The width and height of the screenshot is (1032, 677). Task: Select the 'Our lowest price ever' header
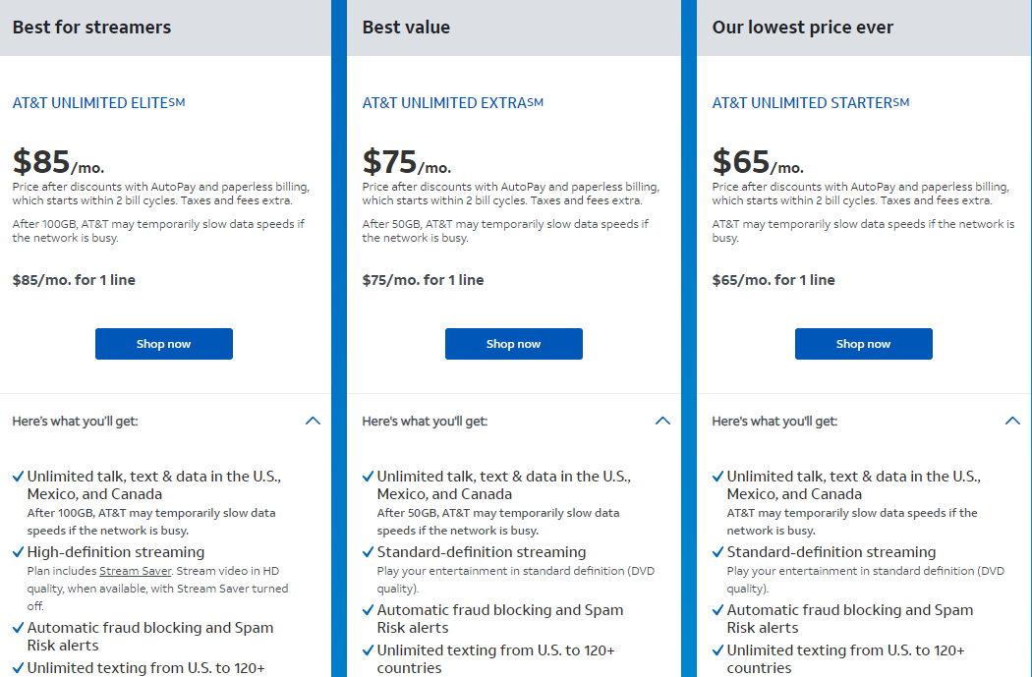pyautogui.click(x=802, y=28)
